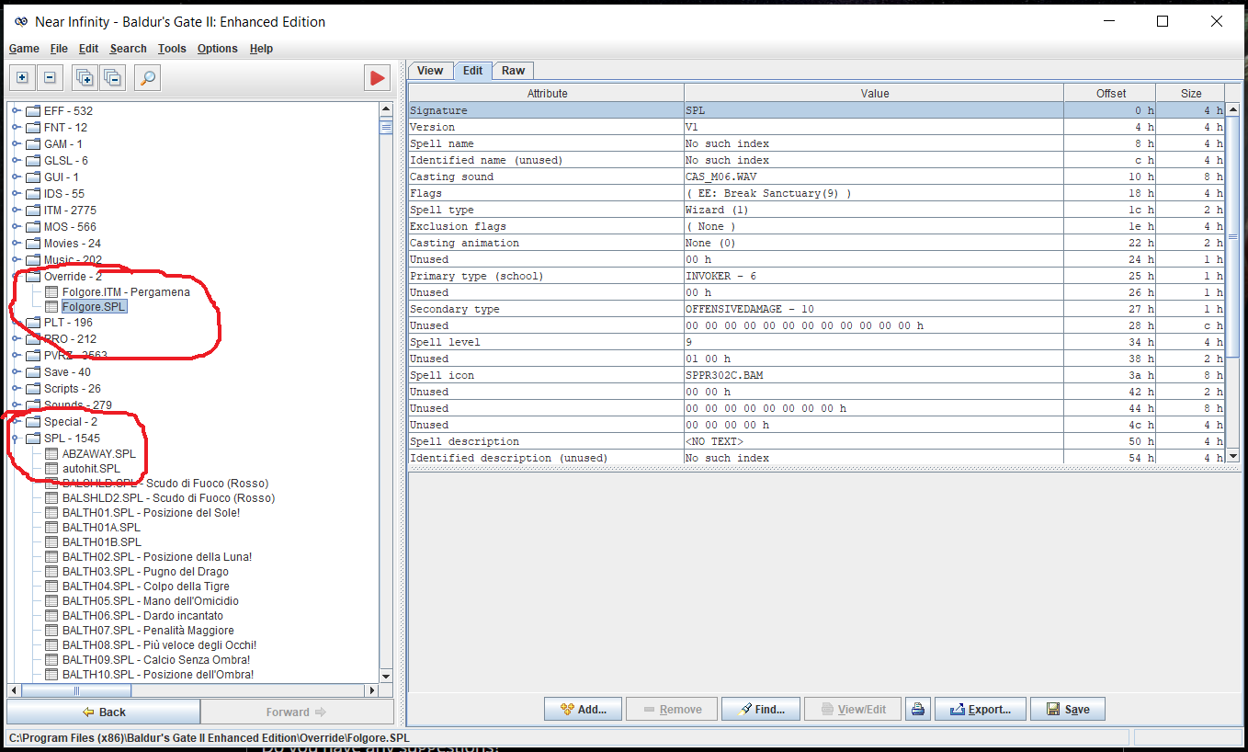
Task: Switch to the View tab
Action: point(430,71)
